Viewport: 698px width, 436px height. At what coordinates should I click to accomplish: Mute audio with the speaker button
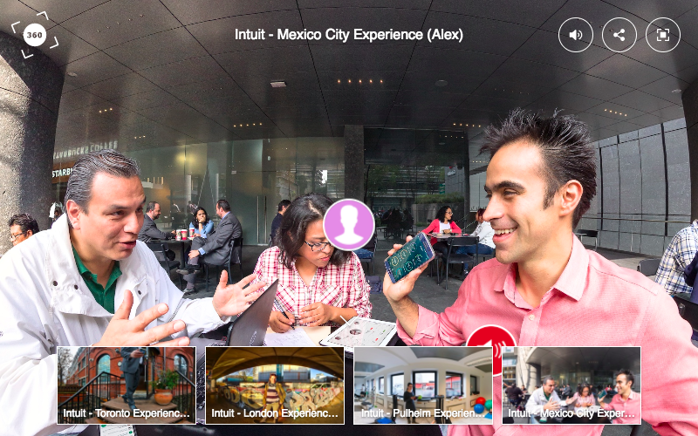pos(576,35)
